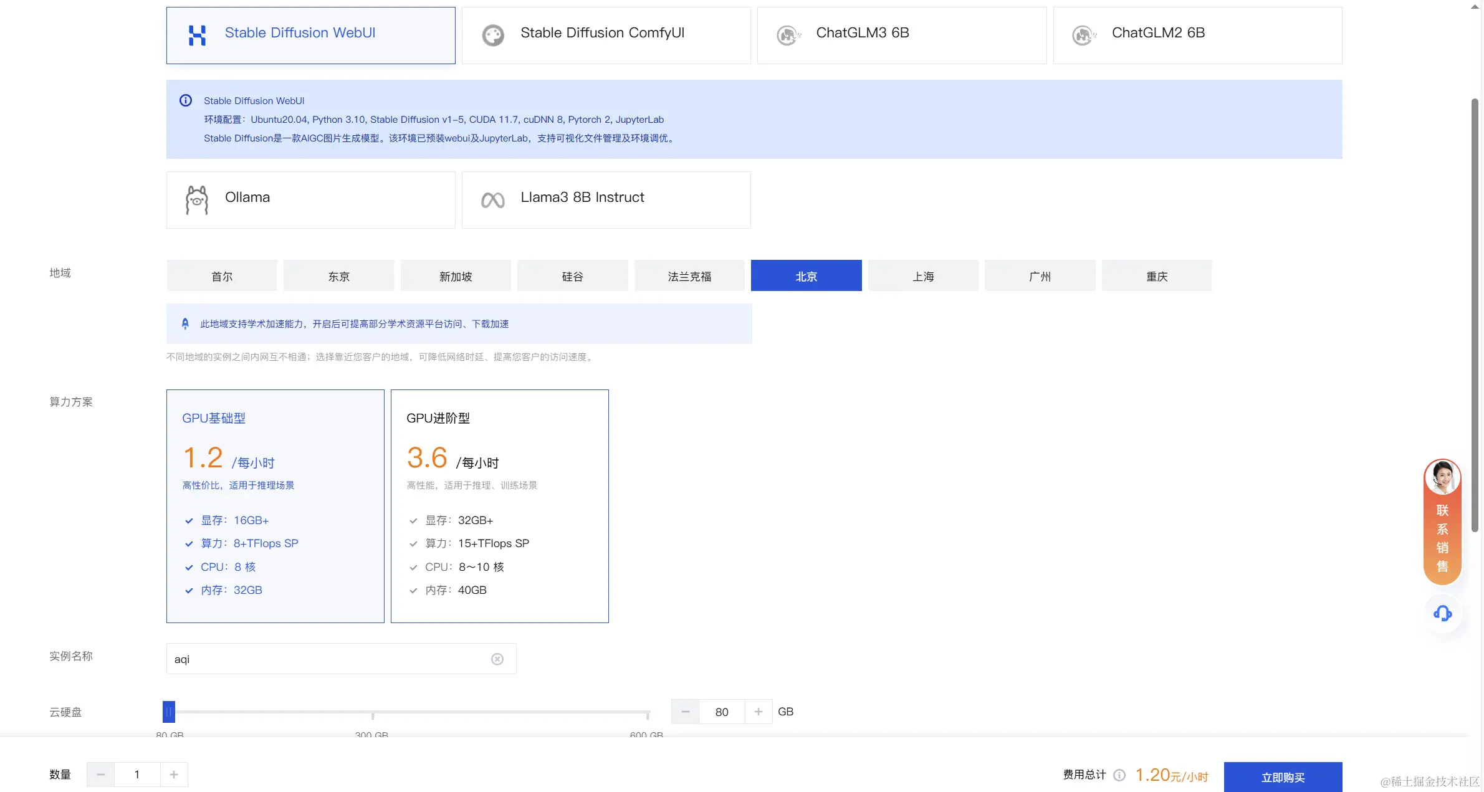1484x792 pixels.
Task: Switch region to 新加坡
Action: (455, 275)
